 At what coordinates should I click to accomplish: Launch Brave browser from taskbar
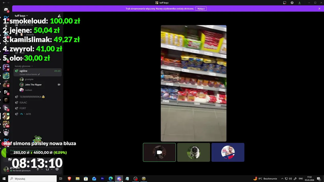pos(69,179)
